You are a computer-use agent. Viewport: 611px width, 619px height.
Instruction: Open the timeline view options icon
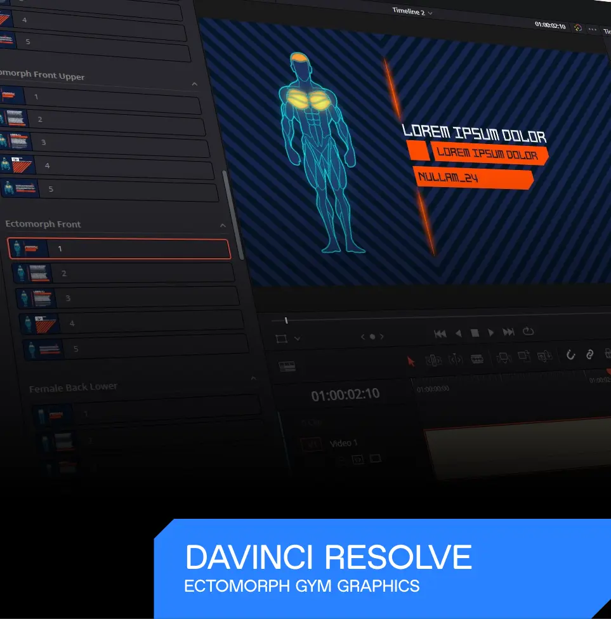(287, 366)
